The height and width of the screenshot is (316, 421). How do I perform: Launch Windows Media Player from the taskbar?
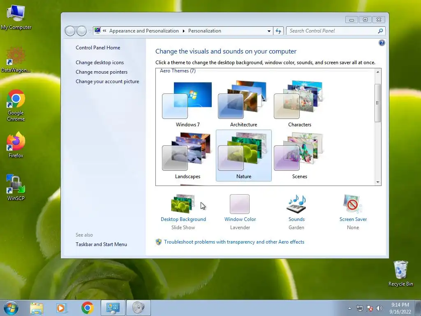click(x=62, y=308)
